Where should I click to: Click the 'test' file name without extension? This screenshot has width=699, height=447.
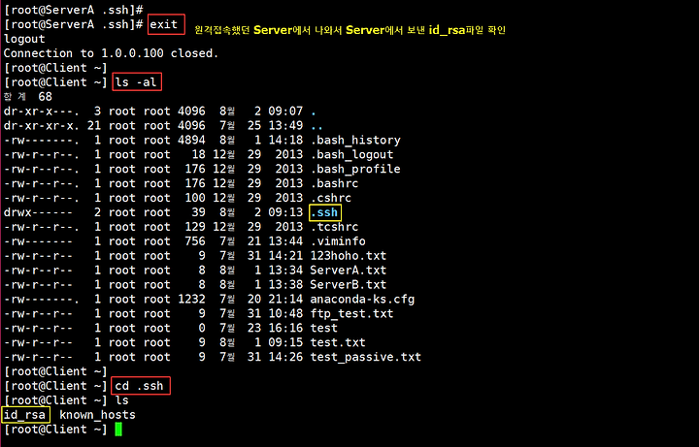(323, 328)
